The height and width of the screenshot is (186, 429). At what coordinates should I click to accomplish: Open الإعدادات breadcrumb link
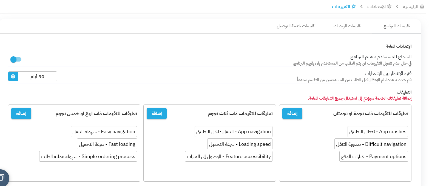coord(377,7)
